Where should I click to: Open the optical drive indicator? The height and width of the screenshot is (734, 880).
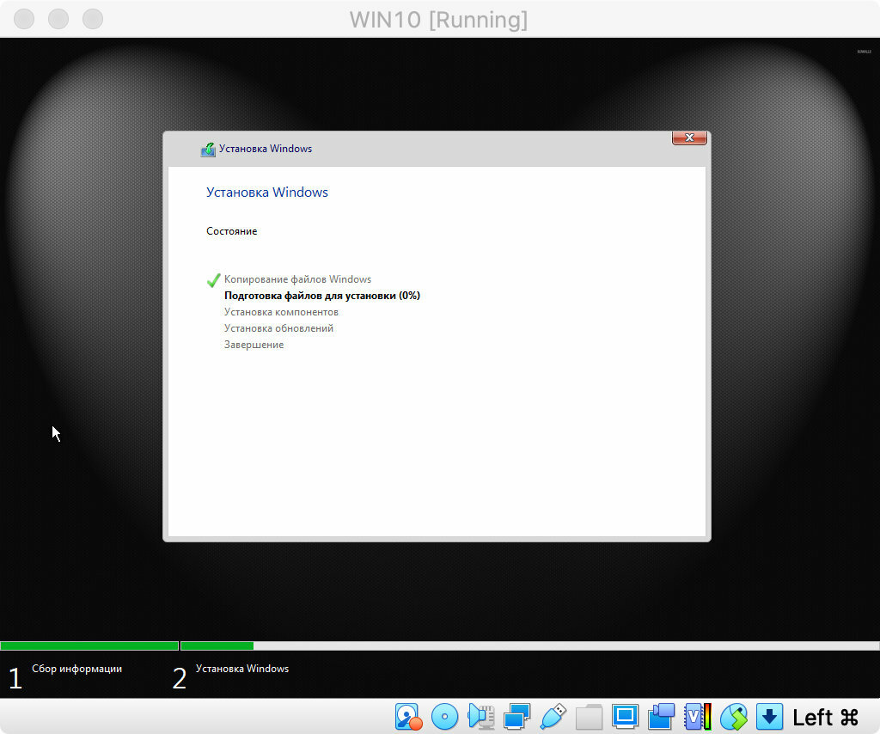click(444, 717)
